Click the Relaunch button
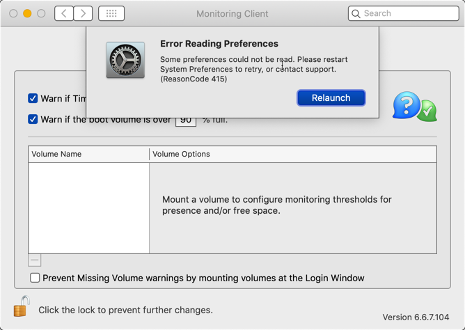This screenshot has width=465, height=330. pyautogui.click(x=331, y=98)
